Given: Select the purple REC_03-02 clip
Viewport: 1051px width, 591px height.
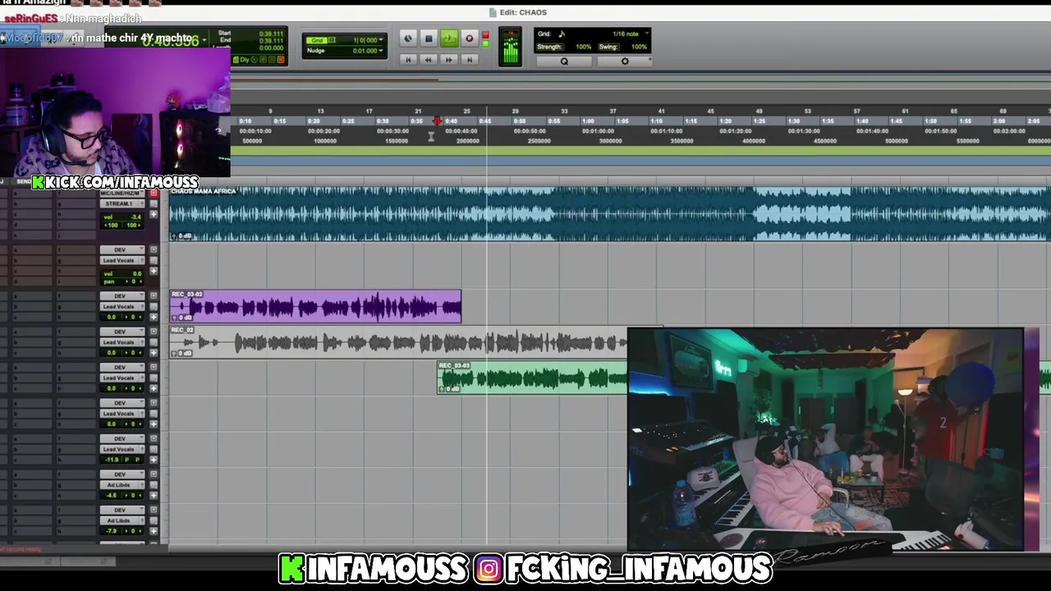Looking at the screenshot, I should tap(316, 306).
